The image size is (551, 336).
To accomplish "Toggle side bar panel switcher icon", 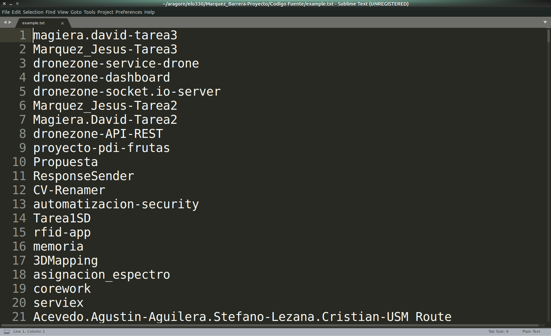I will click(x=7, y=331).
